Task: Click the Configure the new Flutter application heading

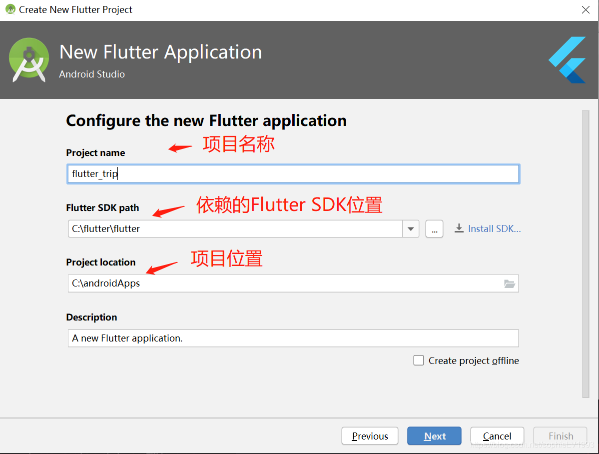Action: click(x=206, y=120)
